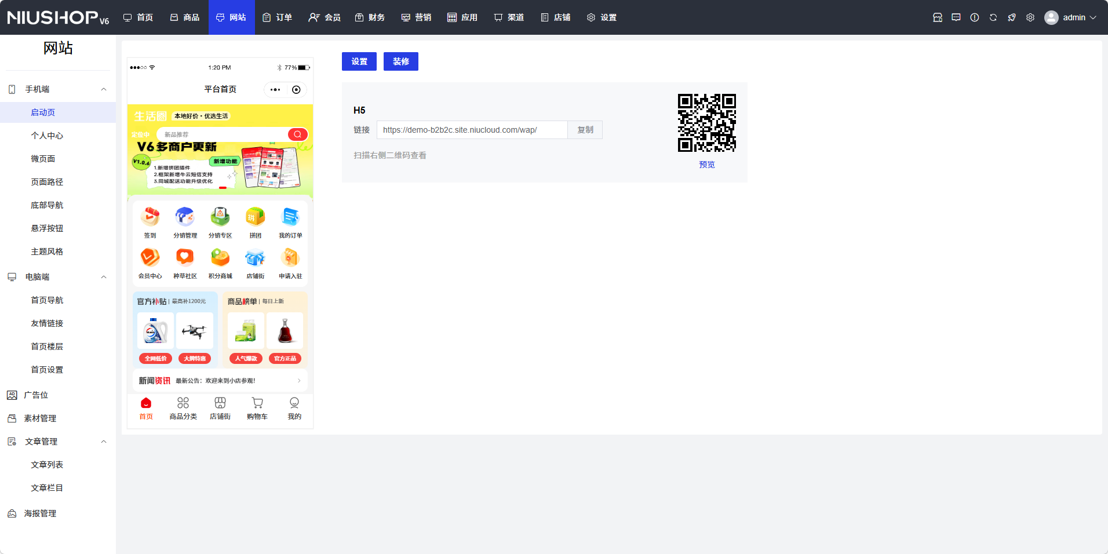Open the 订单 top navigation menu
Viewport: 1108px width, 554px height.
coord(278,17)
